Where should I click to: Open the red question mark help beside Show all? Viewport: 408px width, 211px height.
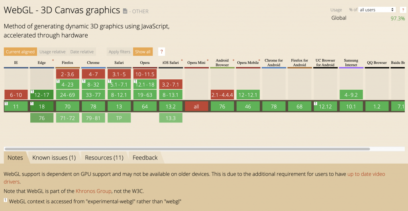pos(162,51)
